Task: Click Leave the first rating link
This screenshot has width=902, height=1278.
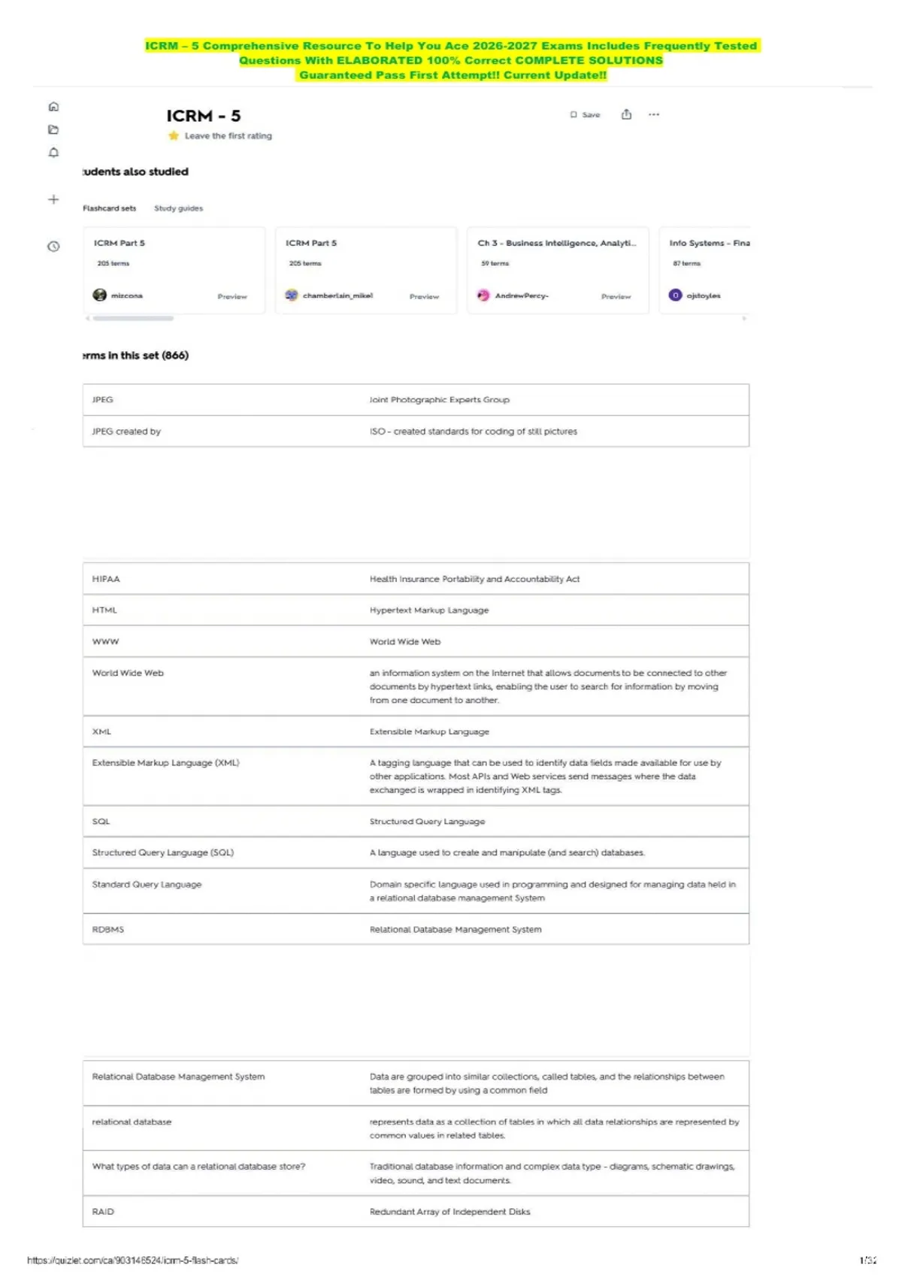Action: click(229, 136)
